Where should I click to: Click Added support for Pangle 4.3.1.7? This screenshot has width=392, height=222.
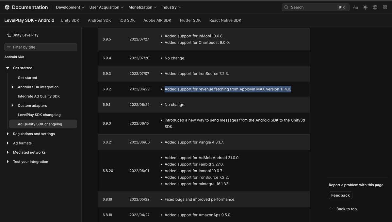(x=194, y=142)
